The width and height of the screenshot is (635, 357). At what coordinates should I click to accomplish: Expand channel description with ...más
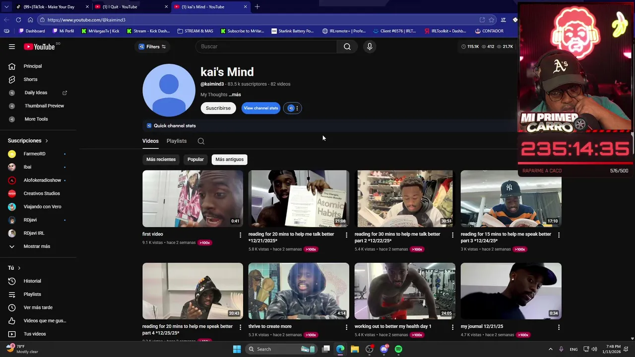[x=235, y=95]
